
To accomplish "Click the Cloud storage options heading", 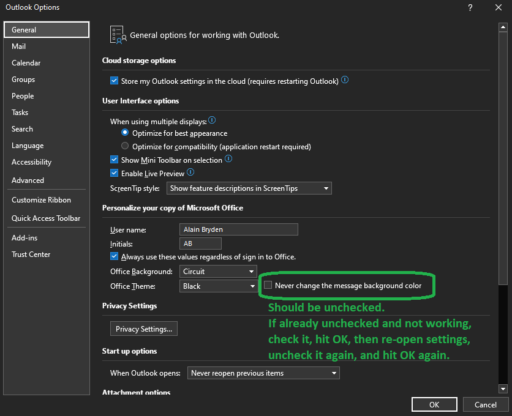I will click(139, 61).
